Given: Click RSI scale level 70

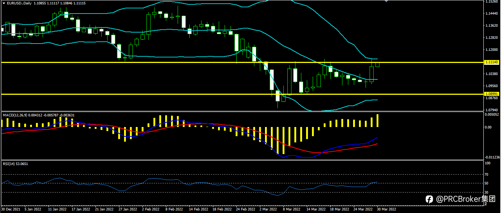Looking at the screenshot, I should pos(487,174).
